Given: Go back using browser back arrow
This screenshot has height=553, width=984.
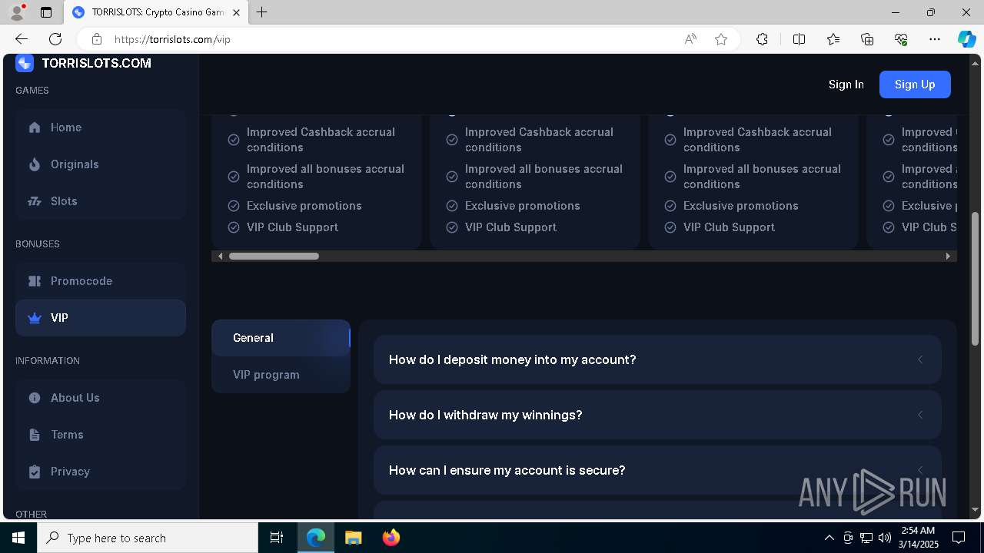Looking at the screenshot, I should (22, 39).
